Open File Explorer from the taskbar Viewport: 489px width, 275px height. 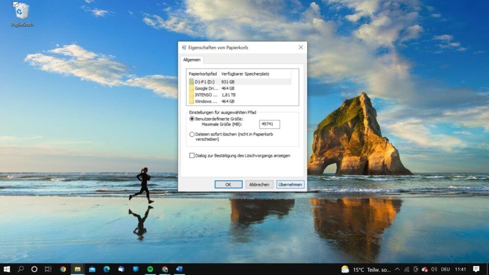coord(77,269)
